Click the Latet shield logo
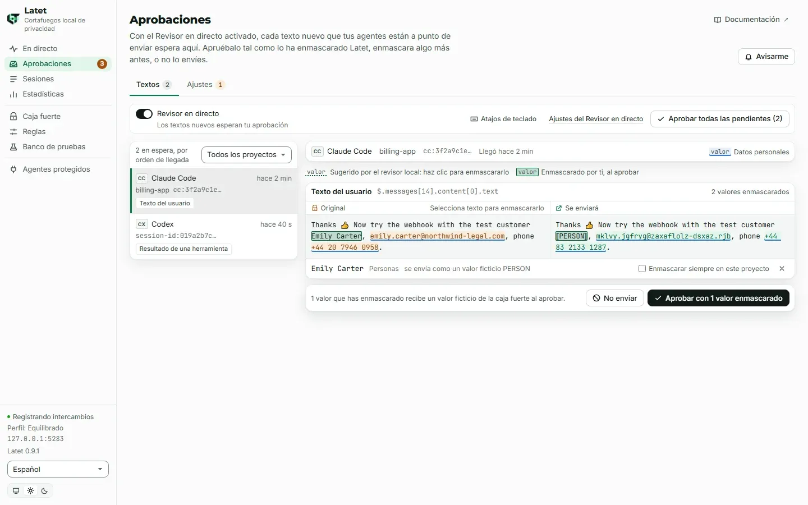The height and width of the screenshot is (505, 808). [x=13, y=19]
